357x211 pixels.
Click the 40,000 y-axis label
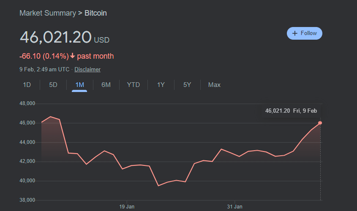[27, 181]
